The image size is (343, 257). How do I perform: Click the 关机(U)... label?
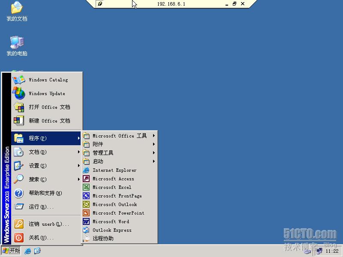tap(41, 238)
